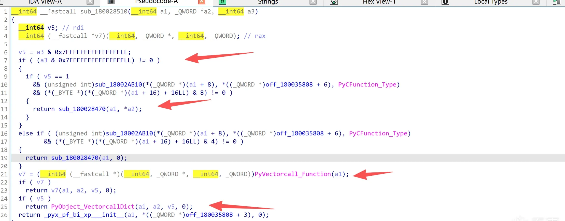Click sub_180028470 on highlighted line 19

[75, 158]
